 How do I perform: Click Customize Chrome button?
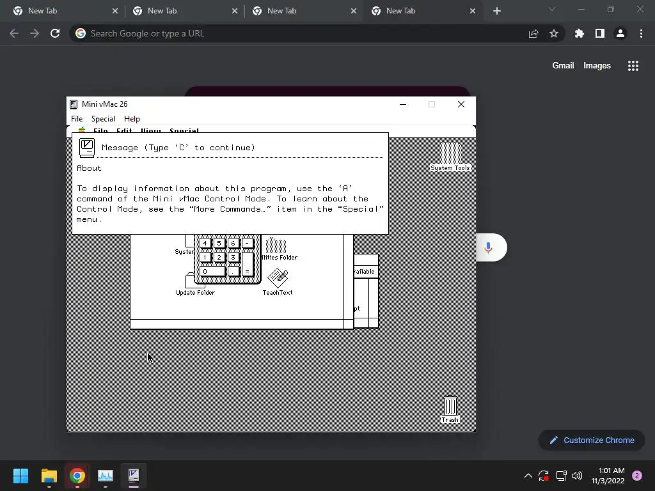pyautogui.click(x=592, y=440)
